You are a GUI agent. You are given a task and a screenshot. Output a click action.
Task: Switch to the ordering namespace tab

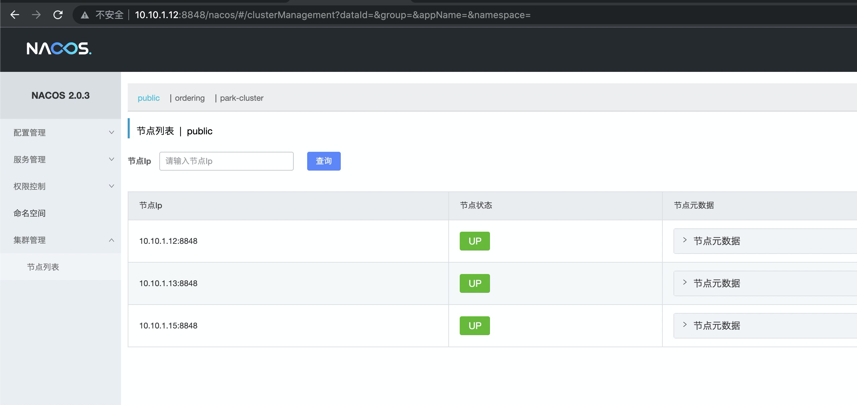click(190, 98)
